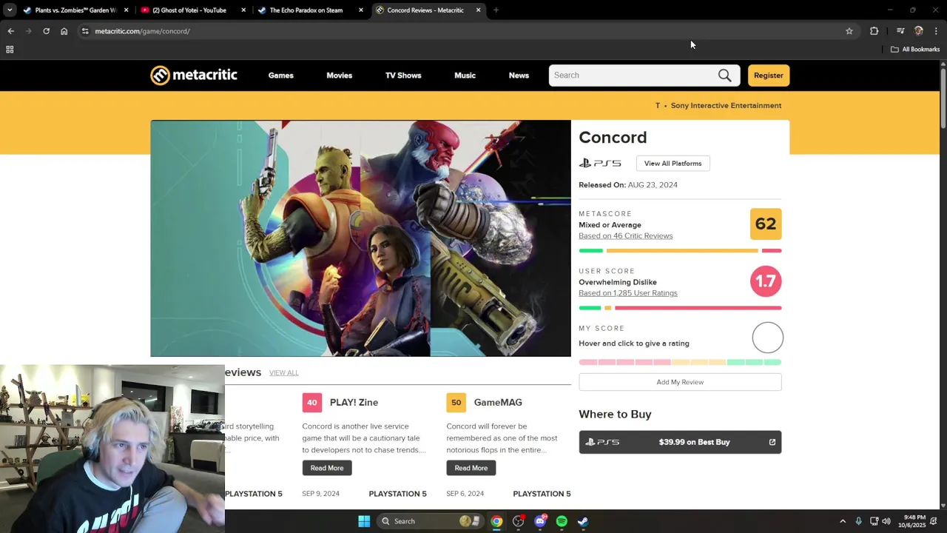Open the Music menu on Metacritic
This screenshot has width=947, height=533.
465,76
